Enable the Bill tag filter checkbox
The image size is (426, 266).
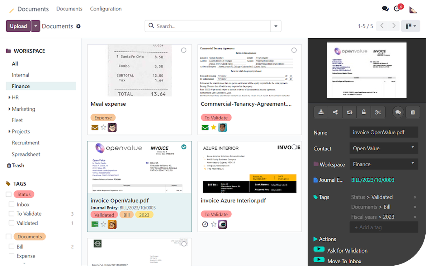[12, 247]
